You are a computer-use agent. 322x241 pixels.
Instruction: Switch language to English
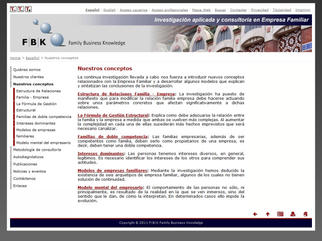[109, 10]
